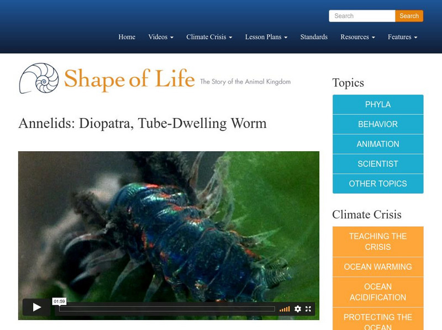This screenshot has height=330, width=442.
Task: Open the TEACHING THE CRISIS page
Action: [x=377, y=241]
